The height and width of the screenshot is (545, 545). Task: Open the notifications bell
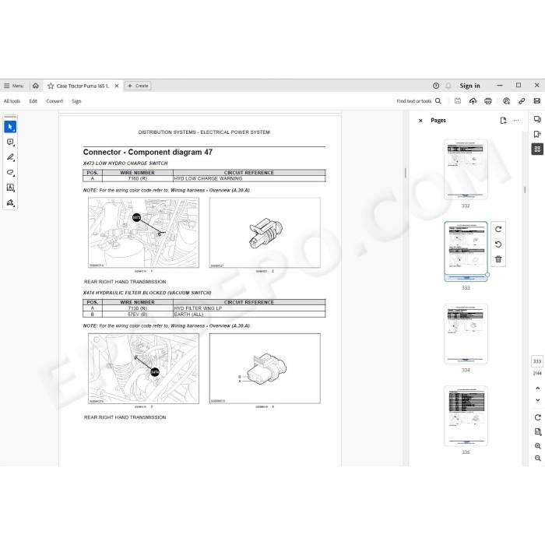[x=448, y=86]
